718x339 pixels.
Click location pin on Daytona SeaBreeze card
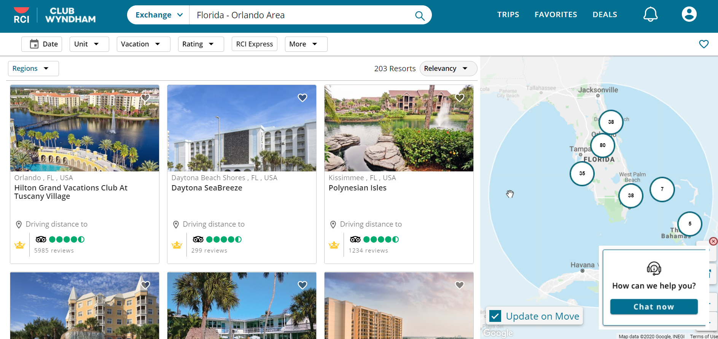176,225
